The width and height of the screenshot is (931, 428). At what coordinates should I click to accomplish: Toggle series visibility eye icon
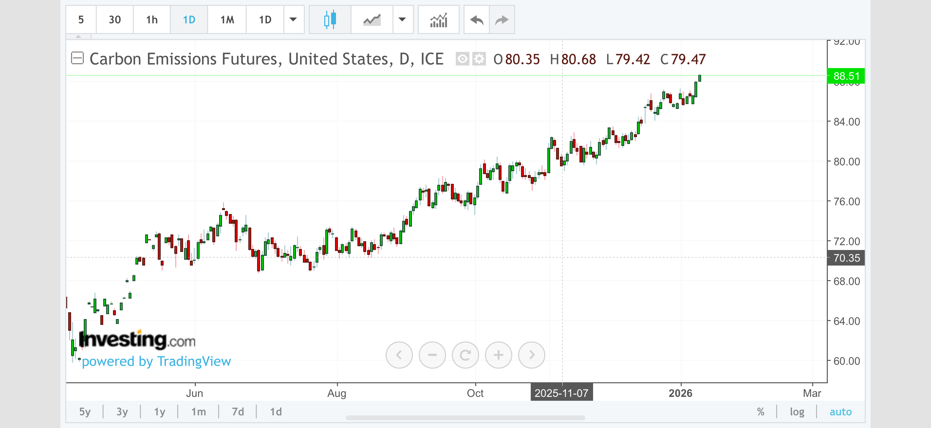tap(462, 59)
